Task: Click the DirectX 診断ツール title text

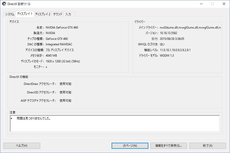Action: 19,4
